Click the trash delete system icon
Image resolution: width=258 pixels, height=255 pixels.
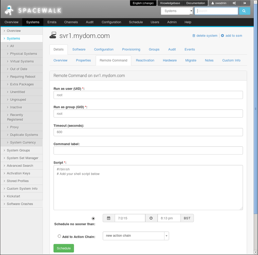(193, 36)
